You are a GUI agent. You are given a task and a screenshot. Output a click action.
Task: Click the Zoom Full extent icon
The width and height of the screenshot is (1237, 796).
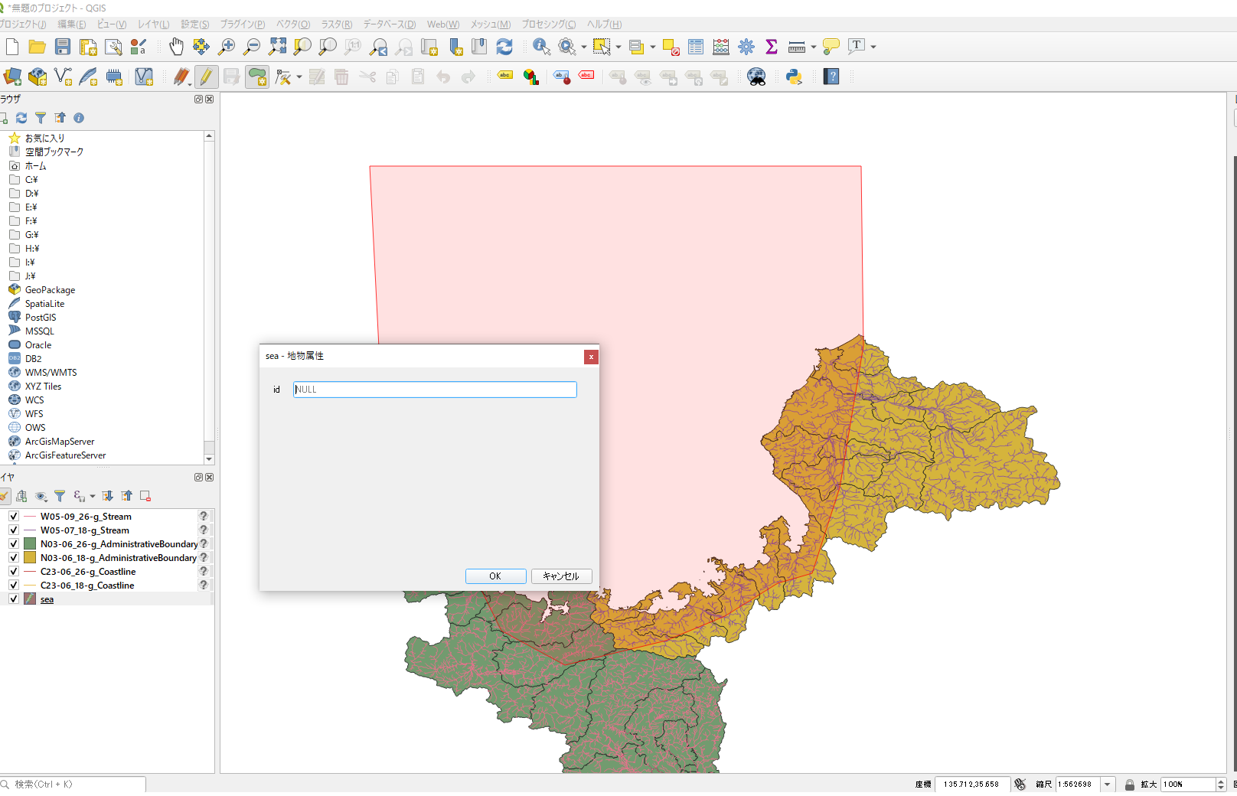click(277, 47)
